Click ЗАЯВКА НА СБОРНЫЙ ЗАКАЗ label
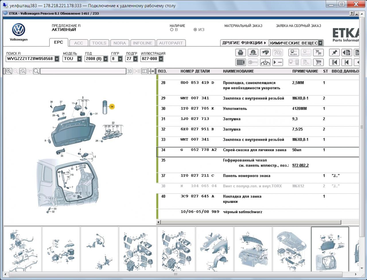The height and width of the screenshot is (280, 367). point(298,26)
